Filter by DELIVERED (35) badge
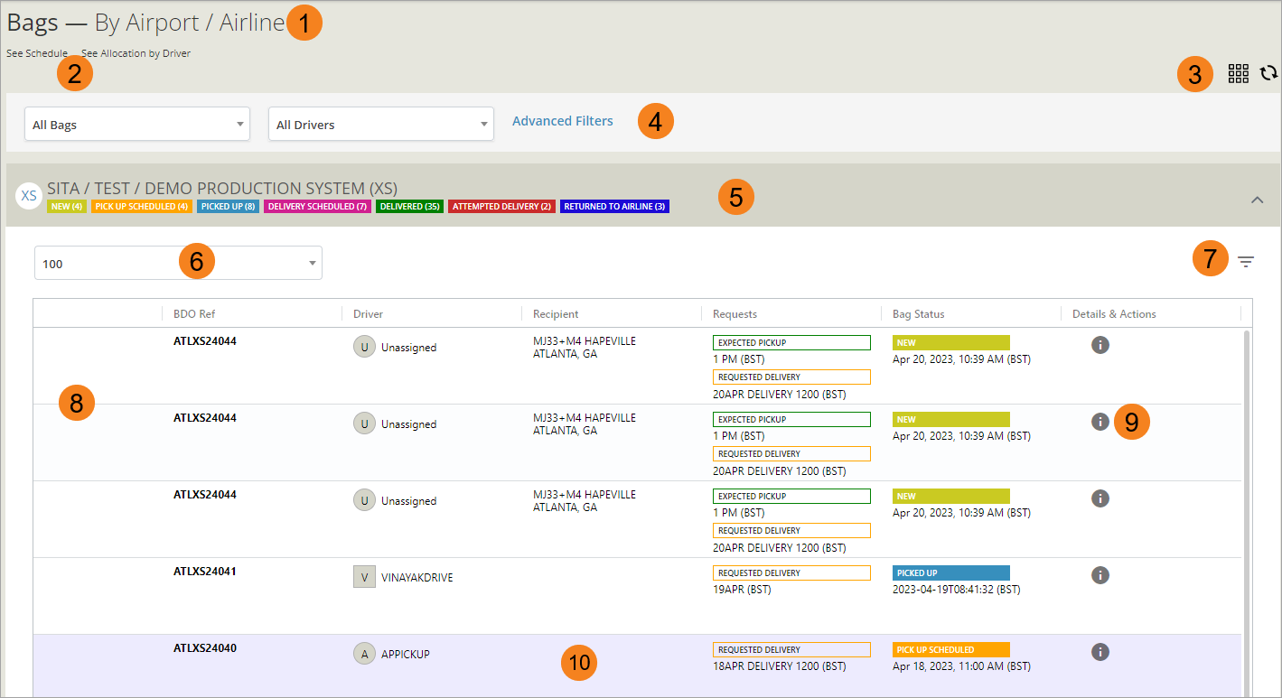The height and width of the screenshot is (698, 1282). click(409, 206)
